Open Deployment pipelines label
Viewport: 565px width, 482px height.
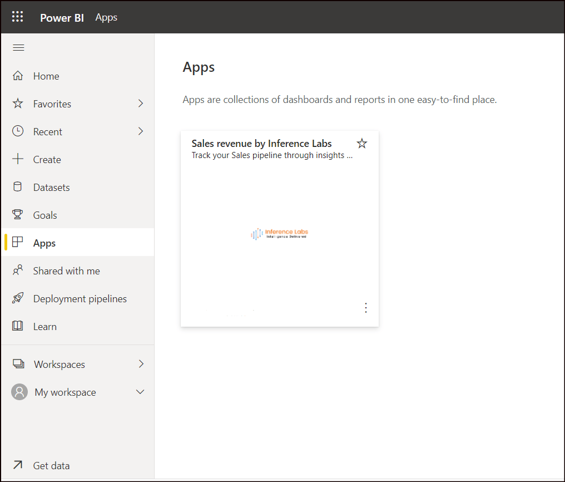(x=80, y=299)
